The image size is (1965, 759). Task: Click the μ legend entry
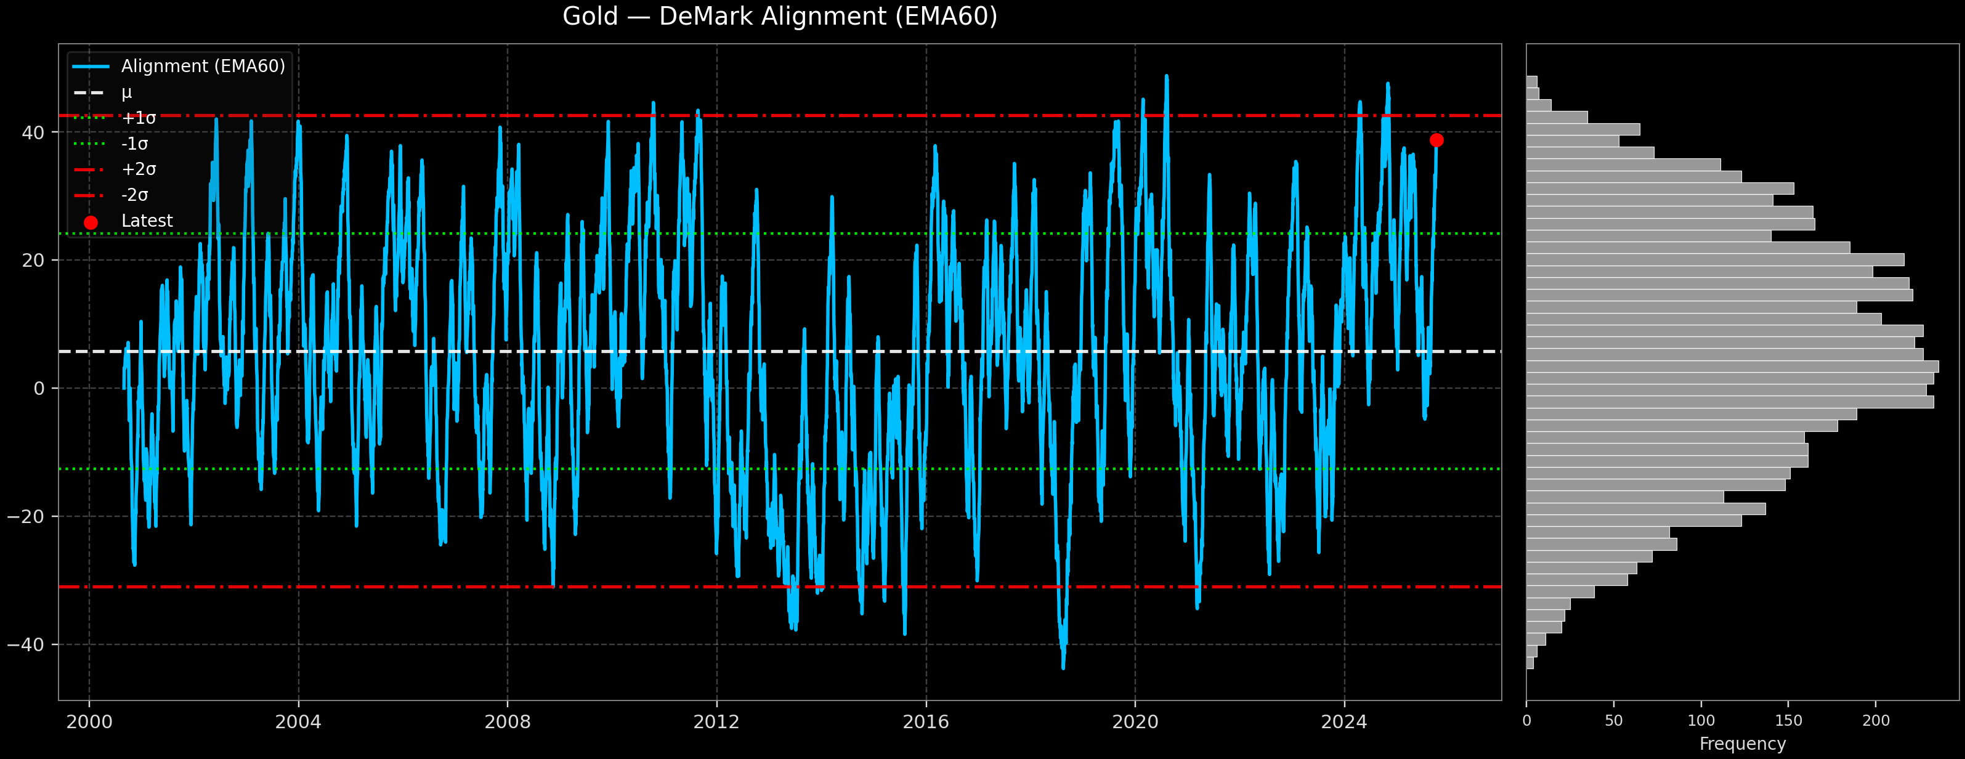tap(126, 92)
